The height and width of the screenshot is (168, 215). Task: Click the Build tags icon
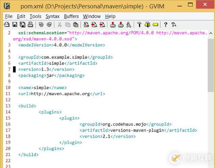147,24
